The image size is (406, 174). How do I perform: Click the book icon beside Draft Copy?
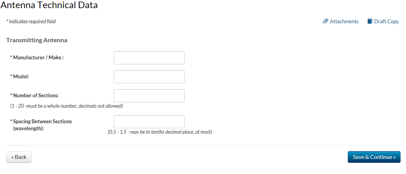(x=370, y=21)
